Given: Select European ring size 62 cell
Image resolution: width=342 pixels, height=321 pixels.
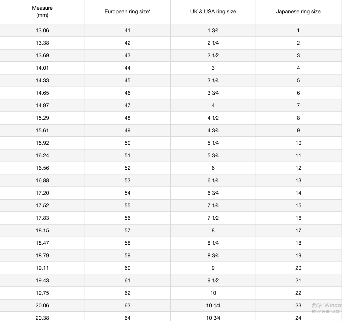Looking at the screenshot, I should (x=127, y=293).
